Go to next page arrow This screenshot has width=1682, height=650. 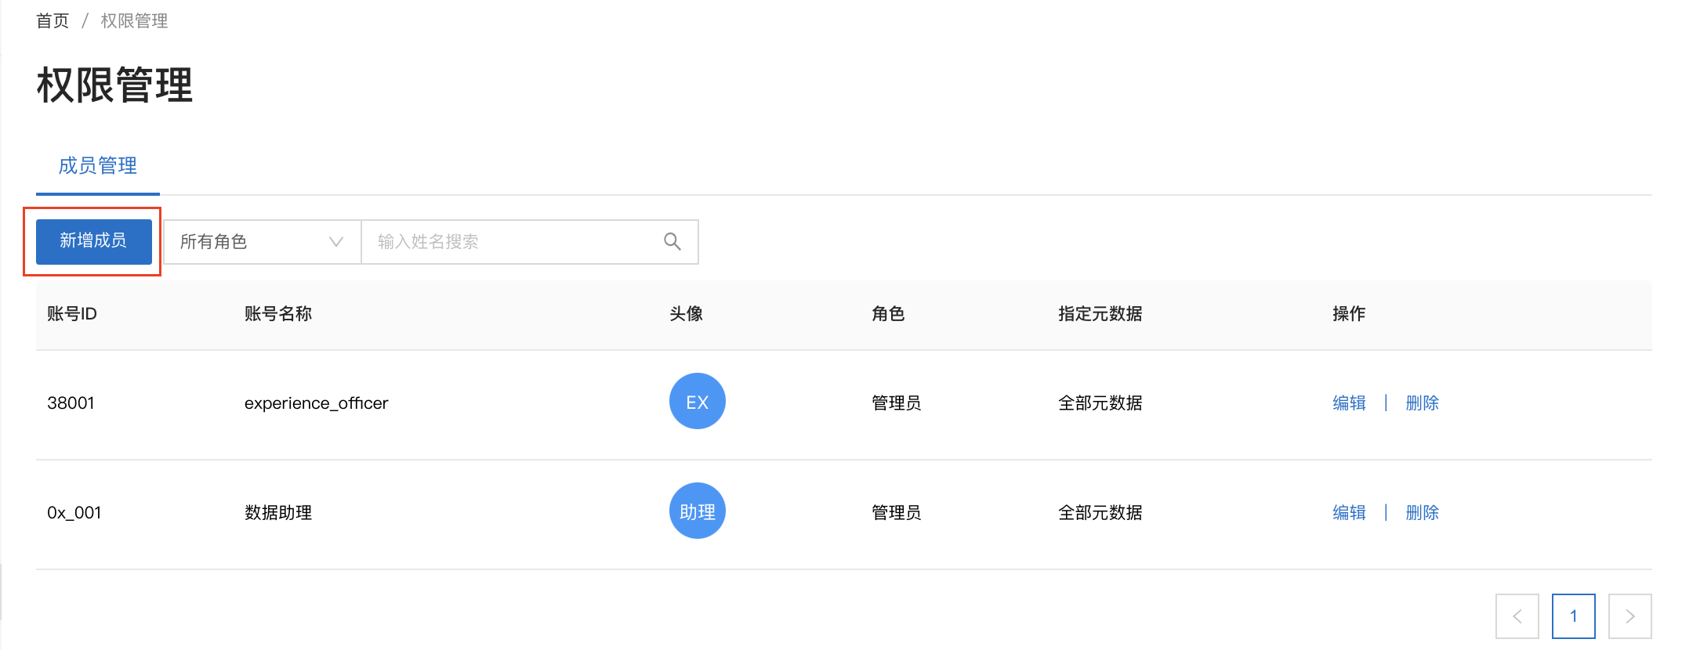pos(1629,616)
